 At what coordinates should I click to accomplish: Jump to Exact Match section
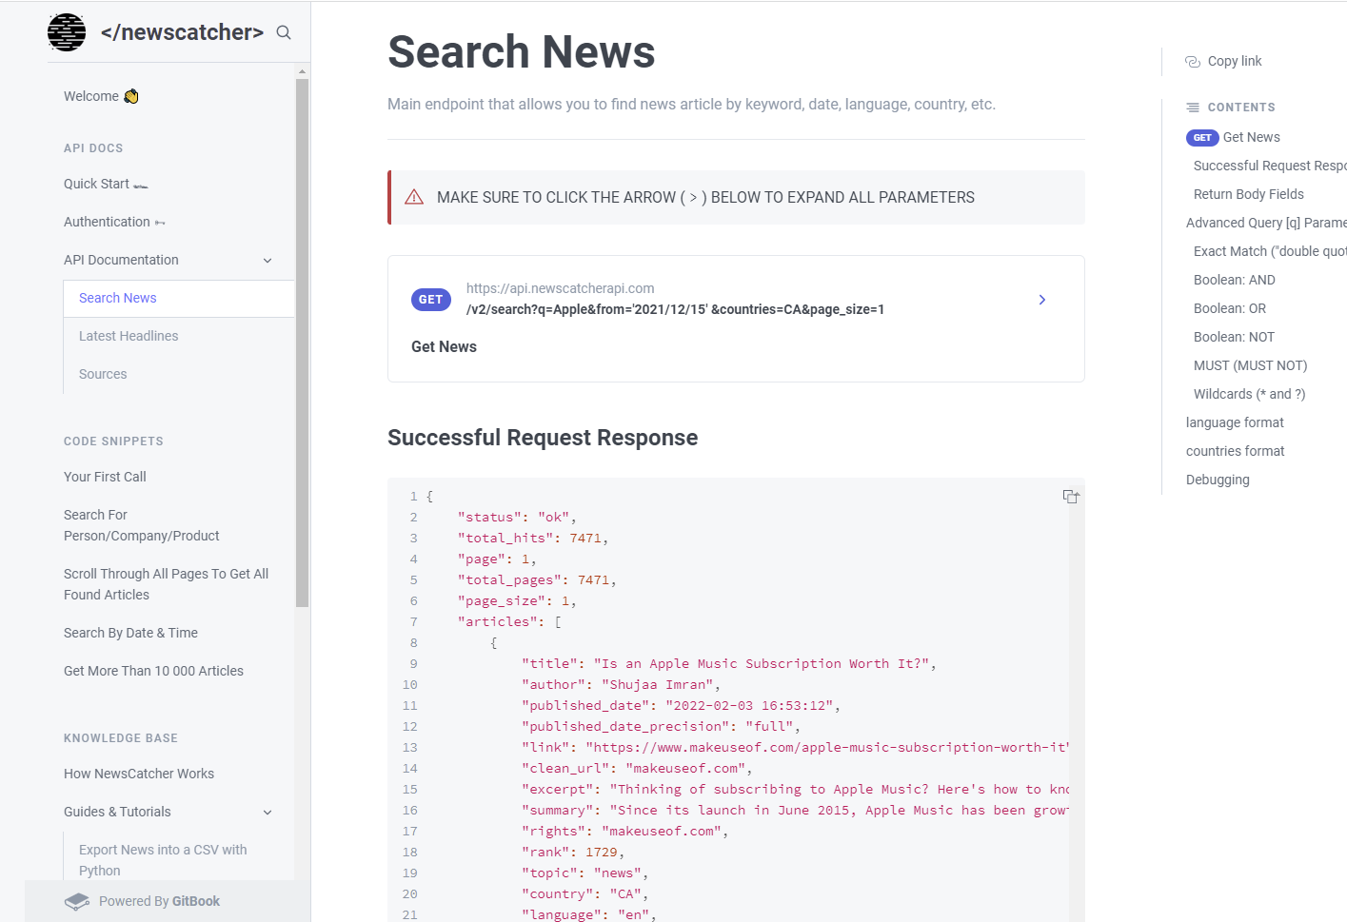pos(1270,251)
